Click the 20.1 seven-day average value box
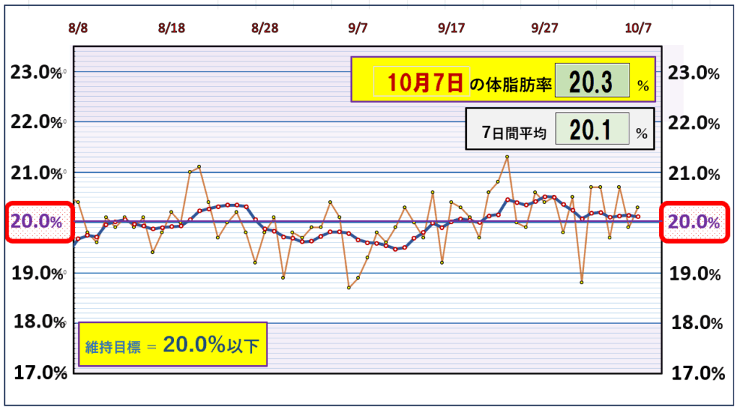Screen dimensions: 740x410 [x=592, y=130]
